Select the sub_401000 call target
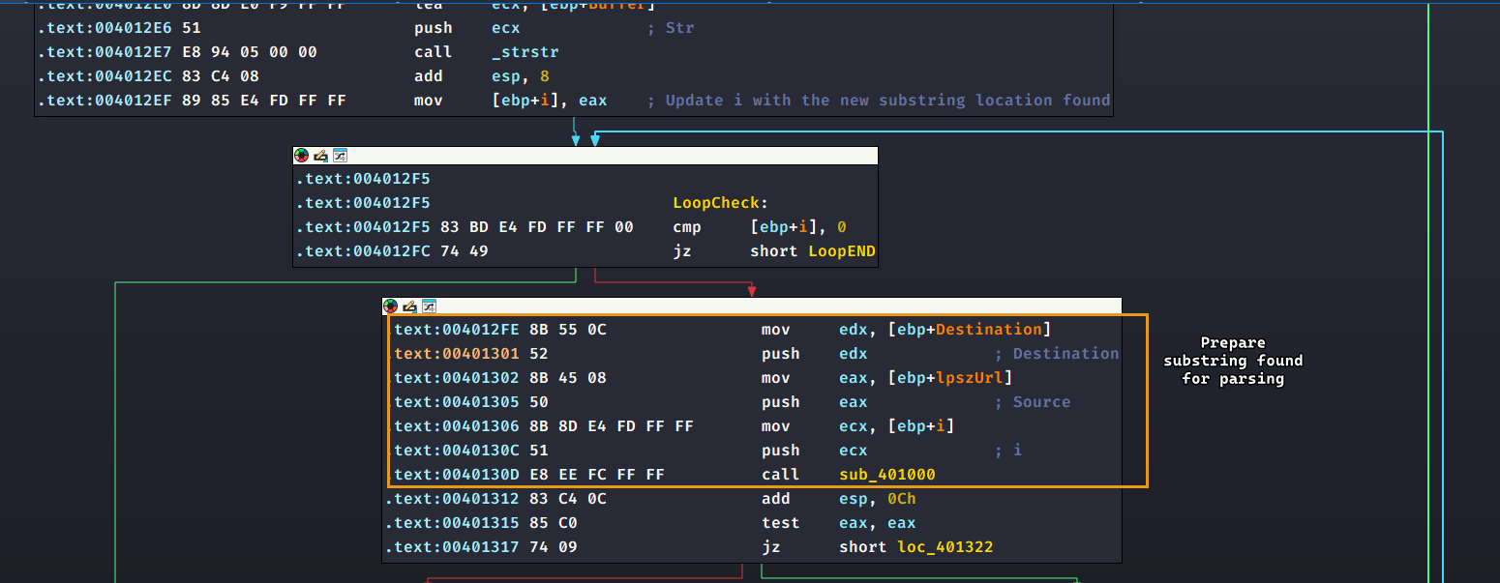Screen dimensions: 1500x583 tap(886, 475)
